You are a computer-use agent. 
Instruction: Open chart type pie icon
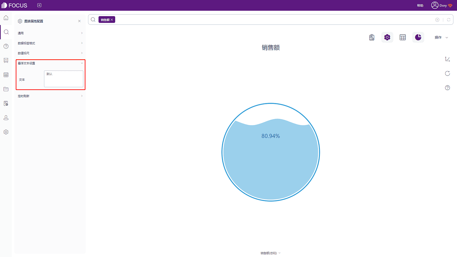[x=418, y=37]
